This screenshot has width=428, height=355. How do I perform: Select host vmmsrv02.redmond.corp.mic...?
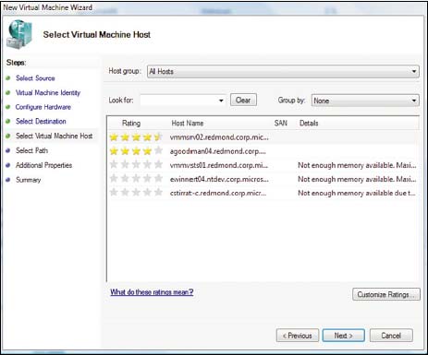click(219, 137)
